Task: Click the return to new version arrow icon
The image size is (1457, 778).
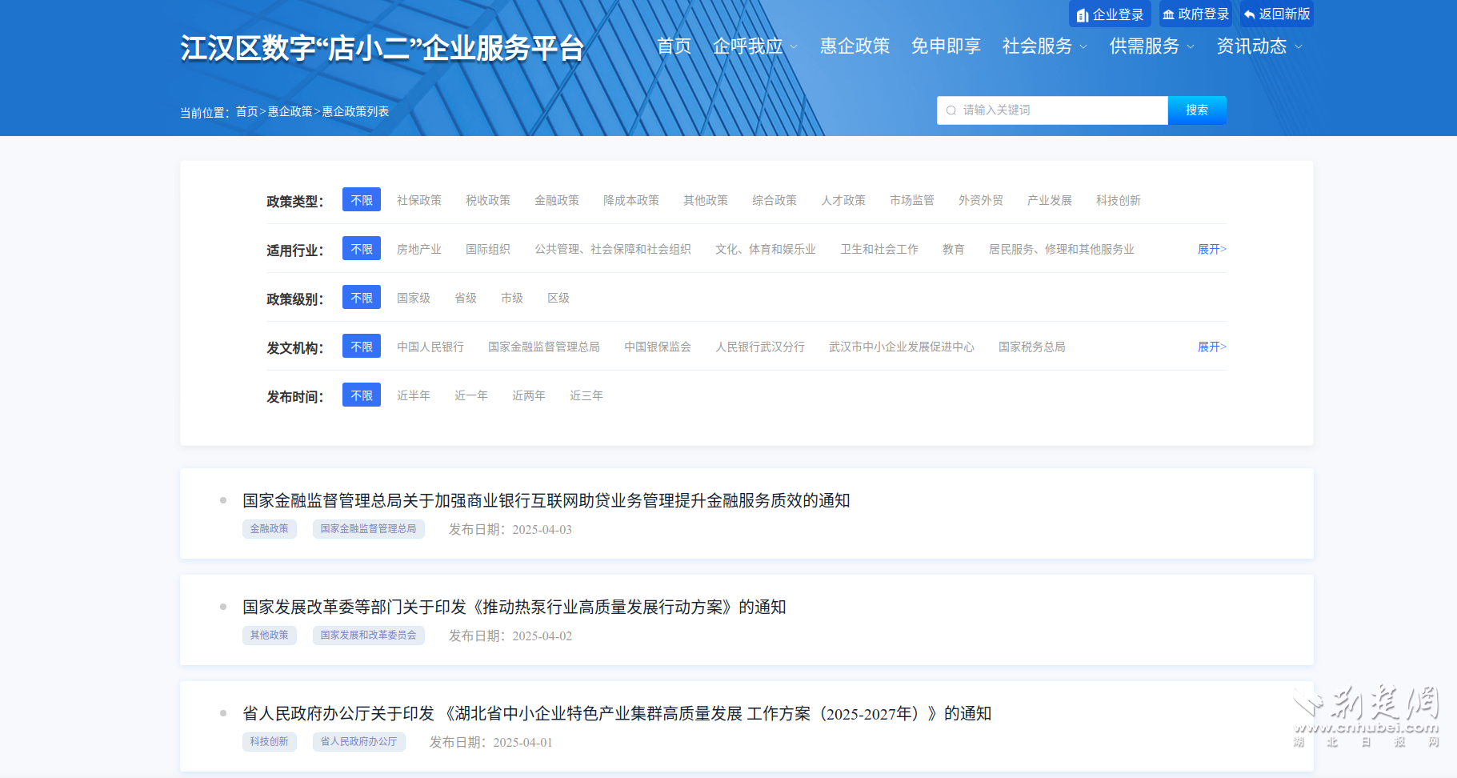Action: point(1249,14)
